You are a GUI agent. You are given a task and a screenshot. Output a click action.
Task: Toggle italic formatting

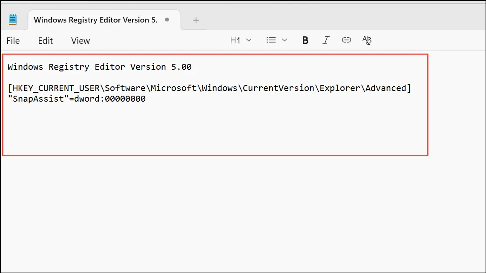tap(326, 40)
